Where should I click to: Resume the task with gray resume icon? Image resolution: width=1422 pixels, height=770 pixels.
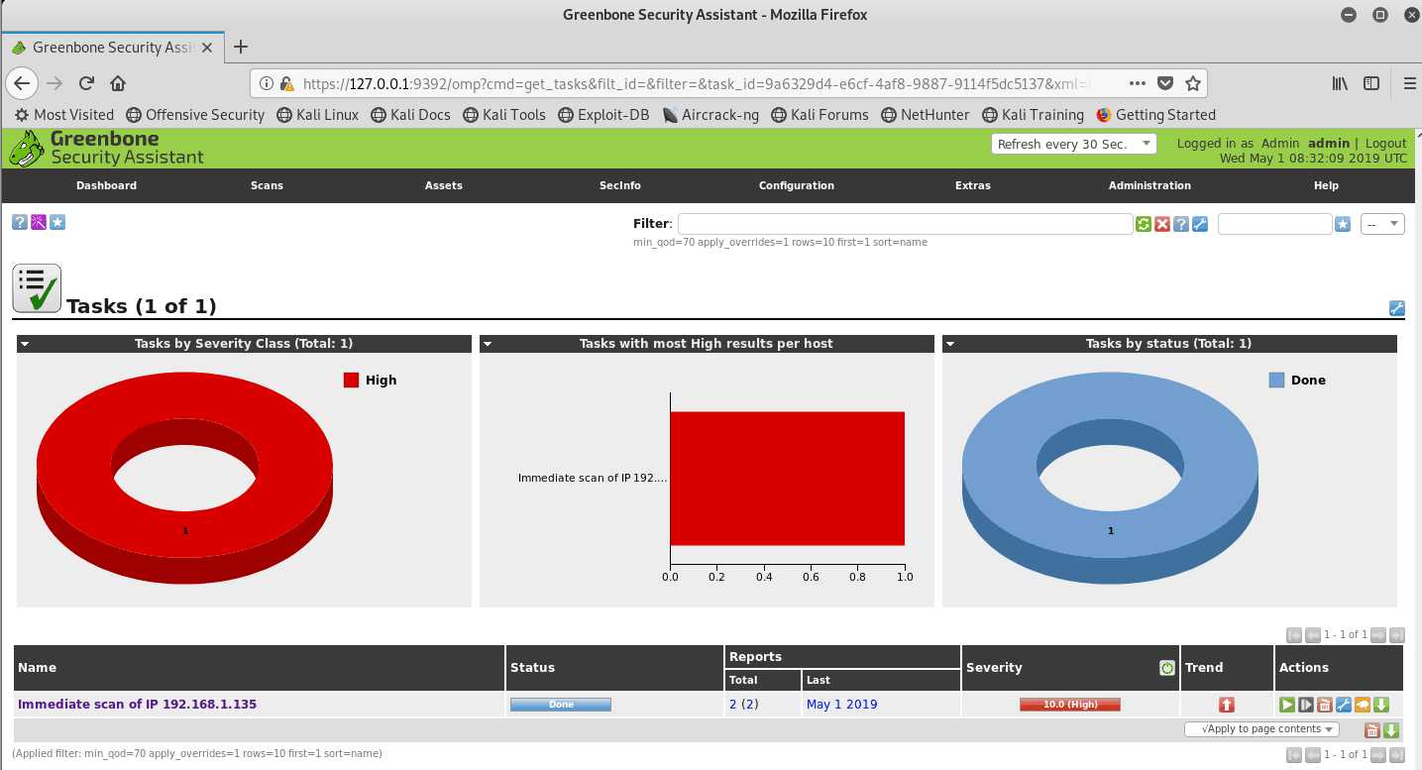pyautogui.click(x=1306, y=705)
